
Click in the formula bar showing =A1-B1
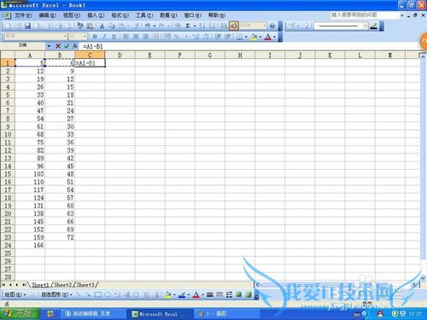(249, 46)
